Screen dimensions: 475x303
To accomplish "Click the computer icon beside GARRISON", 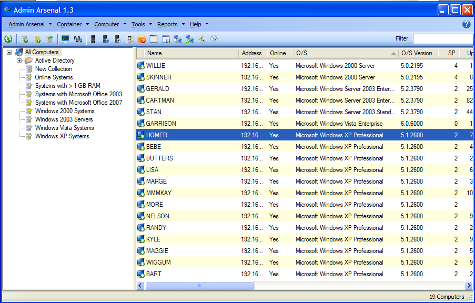I will click(x=140, y=123).
